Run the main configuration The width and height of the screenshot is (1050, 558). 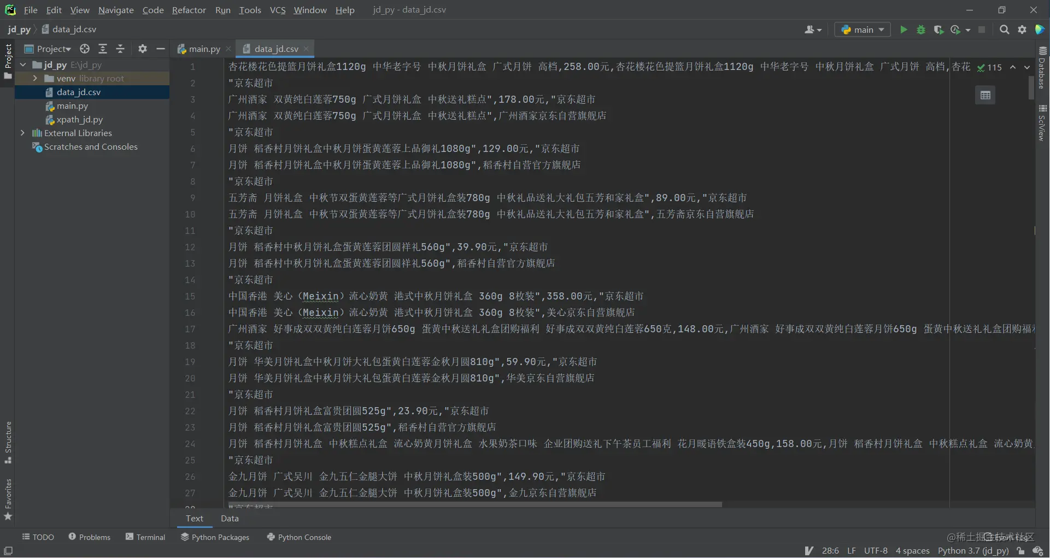pyautogui.click(x=904, y=30)
